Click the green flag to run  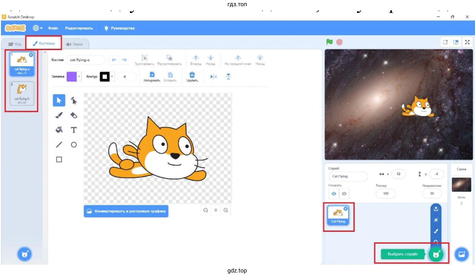click(x=329, y=42)
